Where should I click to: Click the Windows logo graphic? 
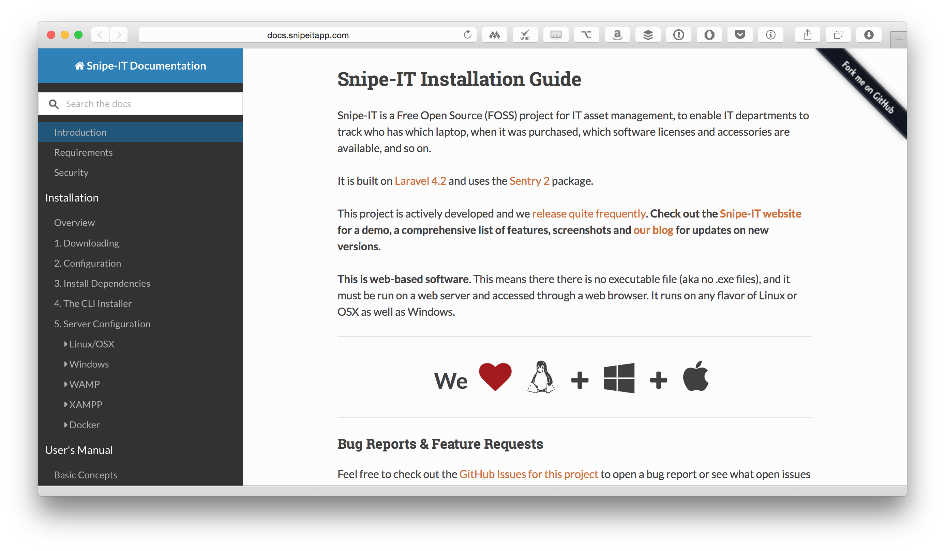pos(619,378)
